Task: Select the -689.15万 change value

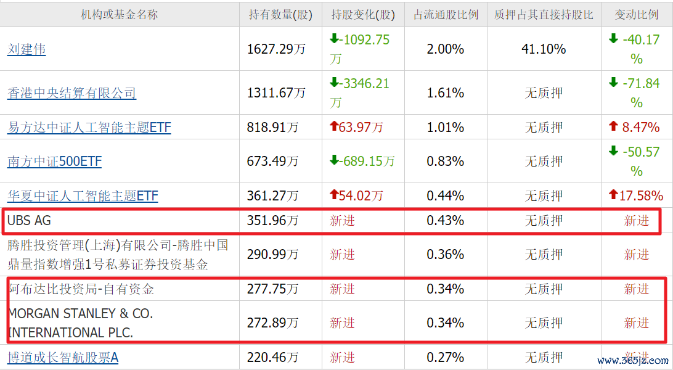Action: 362,162
